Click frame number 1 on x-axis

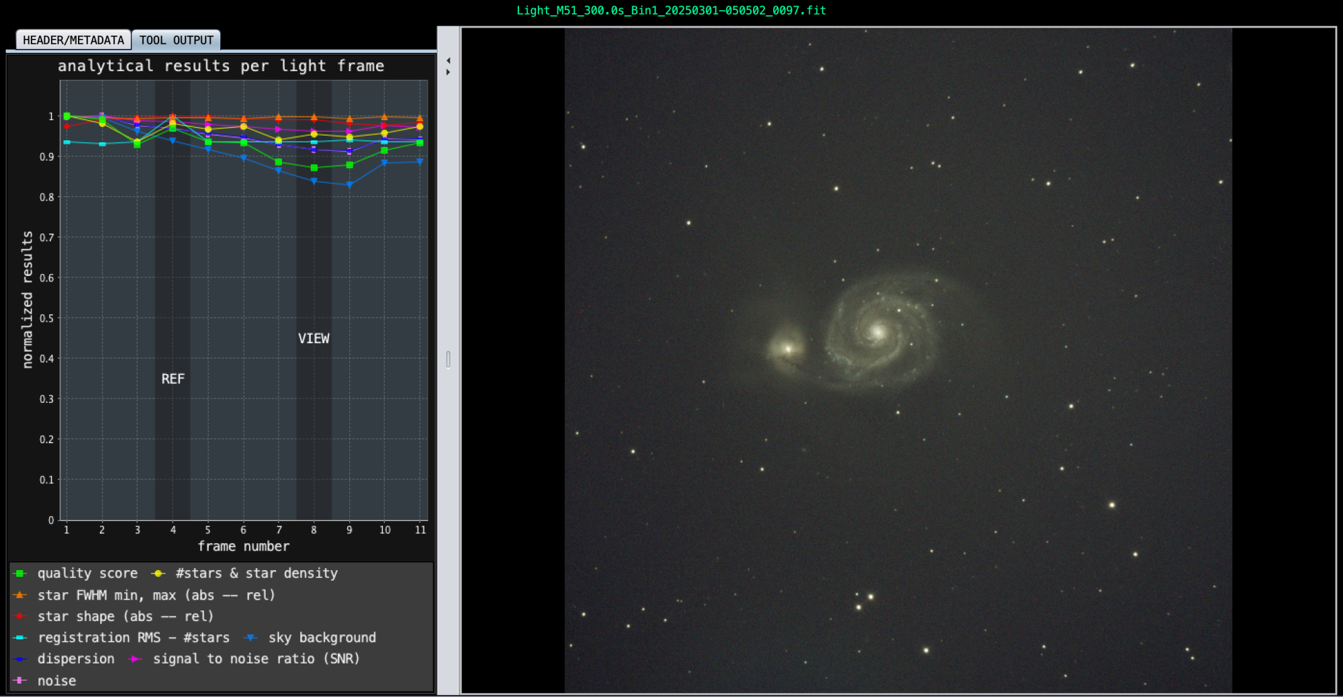coord(66,530)
